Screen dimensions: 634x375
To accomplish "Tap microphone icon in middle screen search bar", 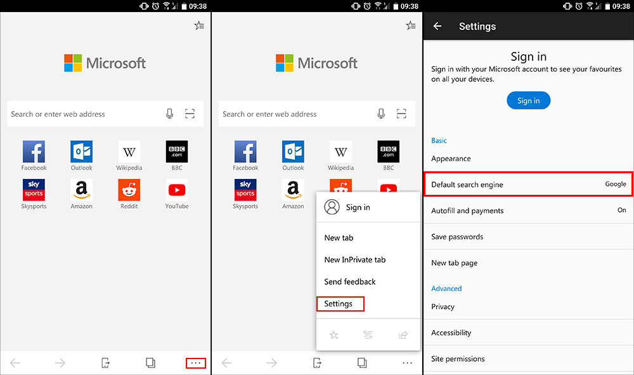I will pyautogui.click(x=381, y=114).
